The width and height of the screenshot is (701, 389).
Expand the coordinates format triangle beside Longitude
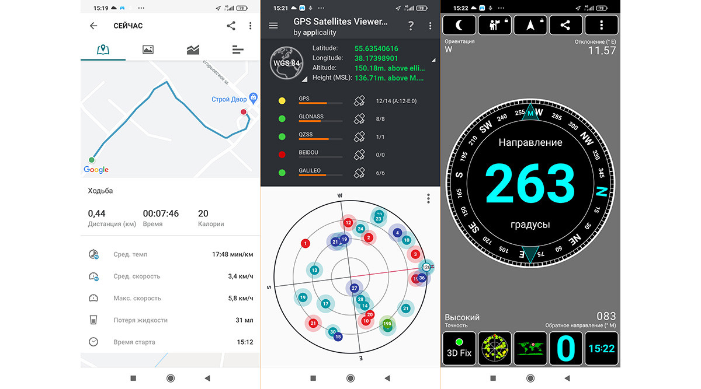tap(433, 60)
